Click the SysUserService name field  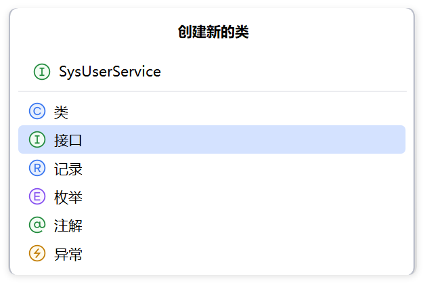tap(212, 72)
